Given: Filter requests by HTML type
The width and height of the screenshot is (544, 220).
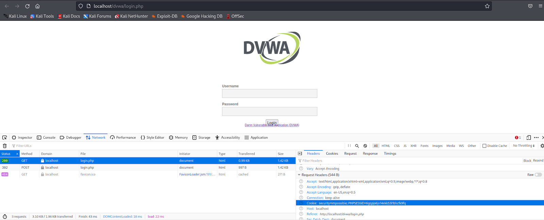Looking at the screenshot, I should (386, 146).
